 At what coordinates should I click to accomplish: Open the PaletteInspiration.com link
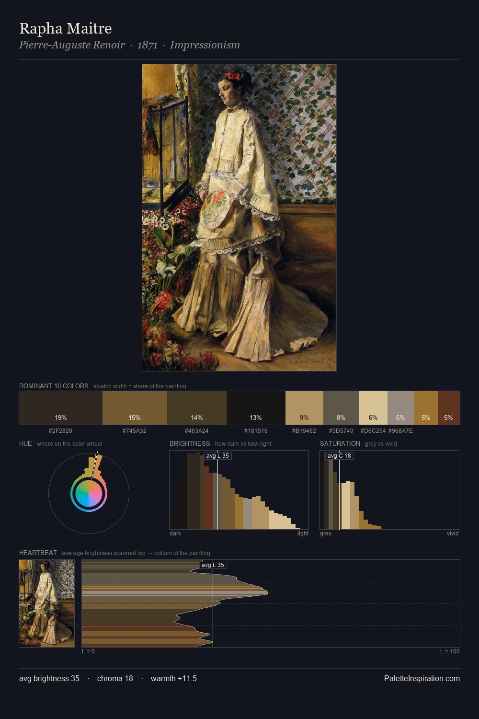coord(422,679)
